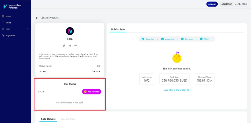Select the Public Sale tab
The width and height of the screenshot is (251, 123).
[x=118, y=29]
